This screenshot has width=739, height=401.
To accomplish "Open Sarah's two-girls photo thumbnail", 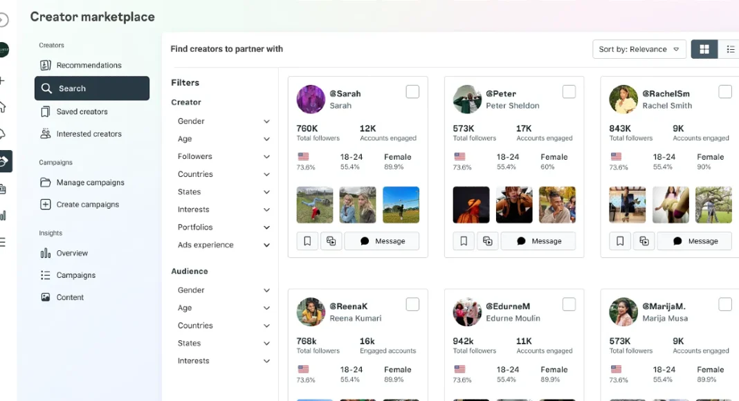I will 358,205.
